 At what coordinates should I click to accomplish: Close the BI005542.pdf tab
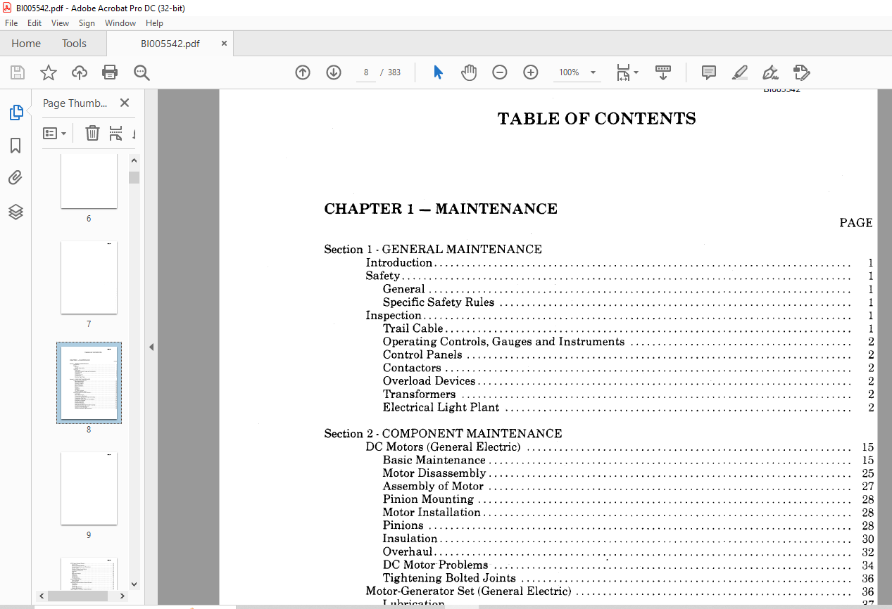coord(224,44)
